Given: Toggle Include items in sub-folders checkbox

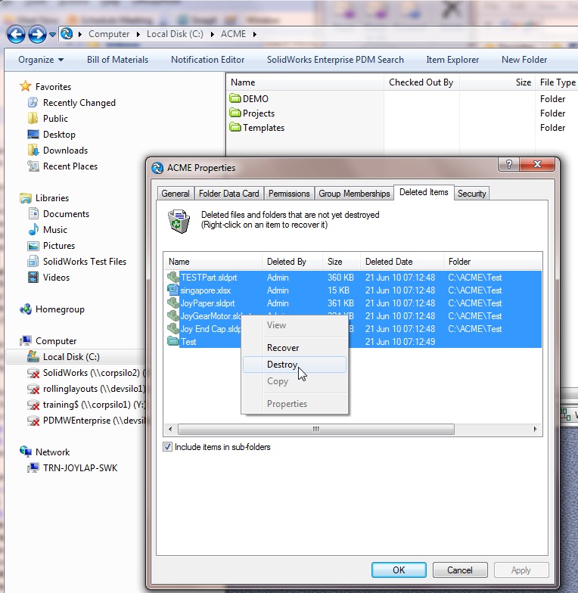Looking at the screenshot, I should point(168,446).
